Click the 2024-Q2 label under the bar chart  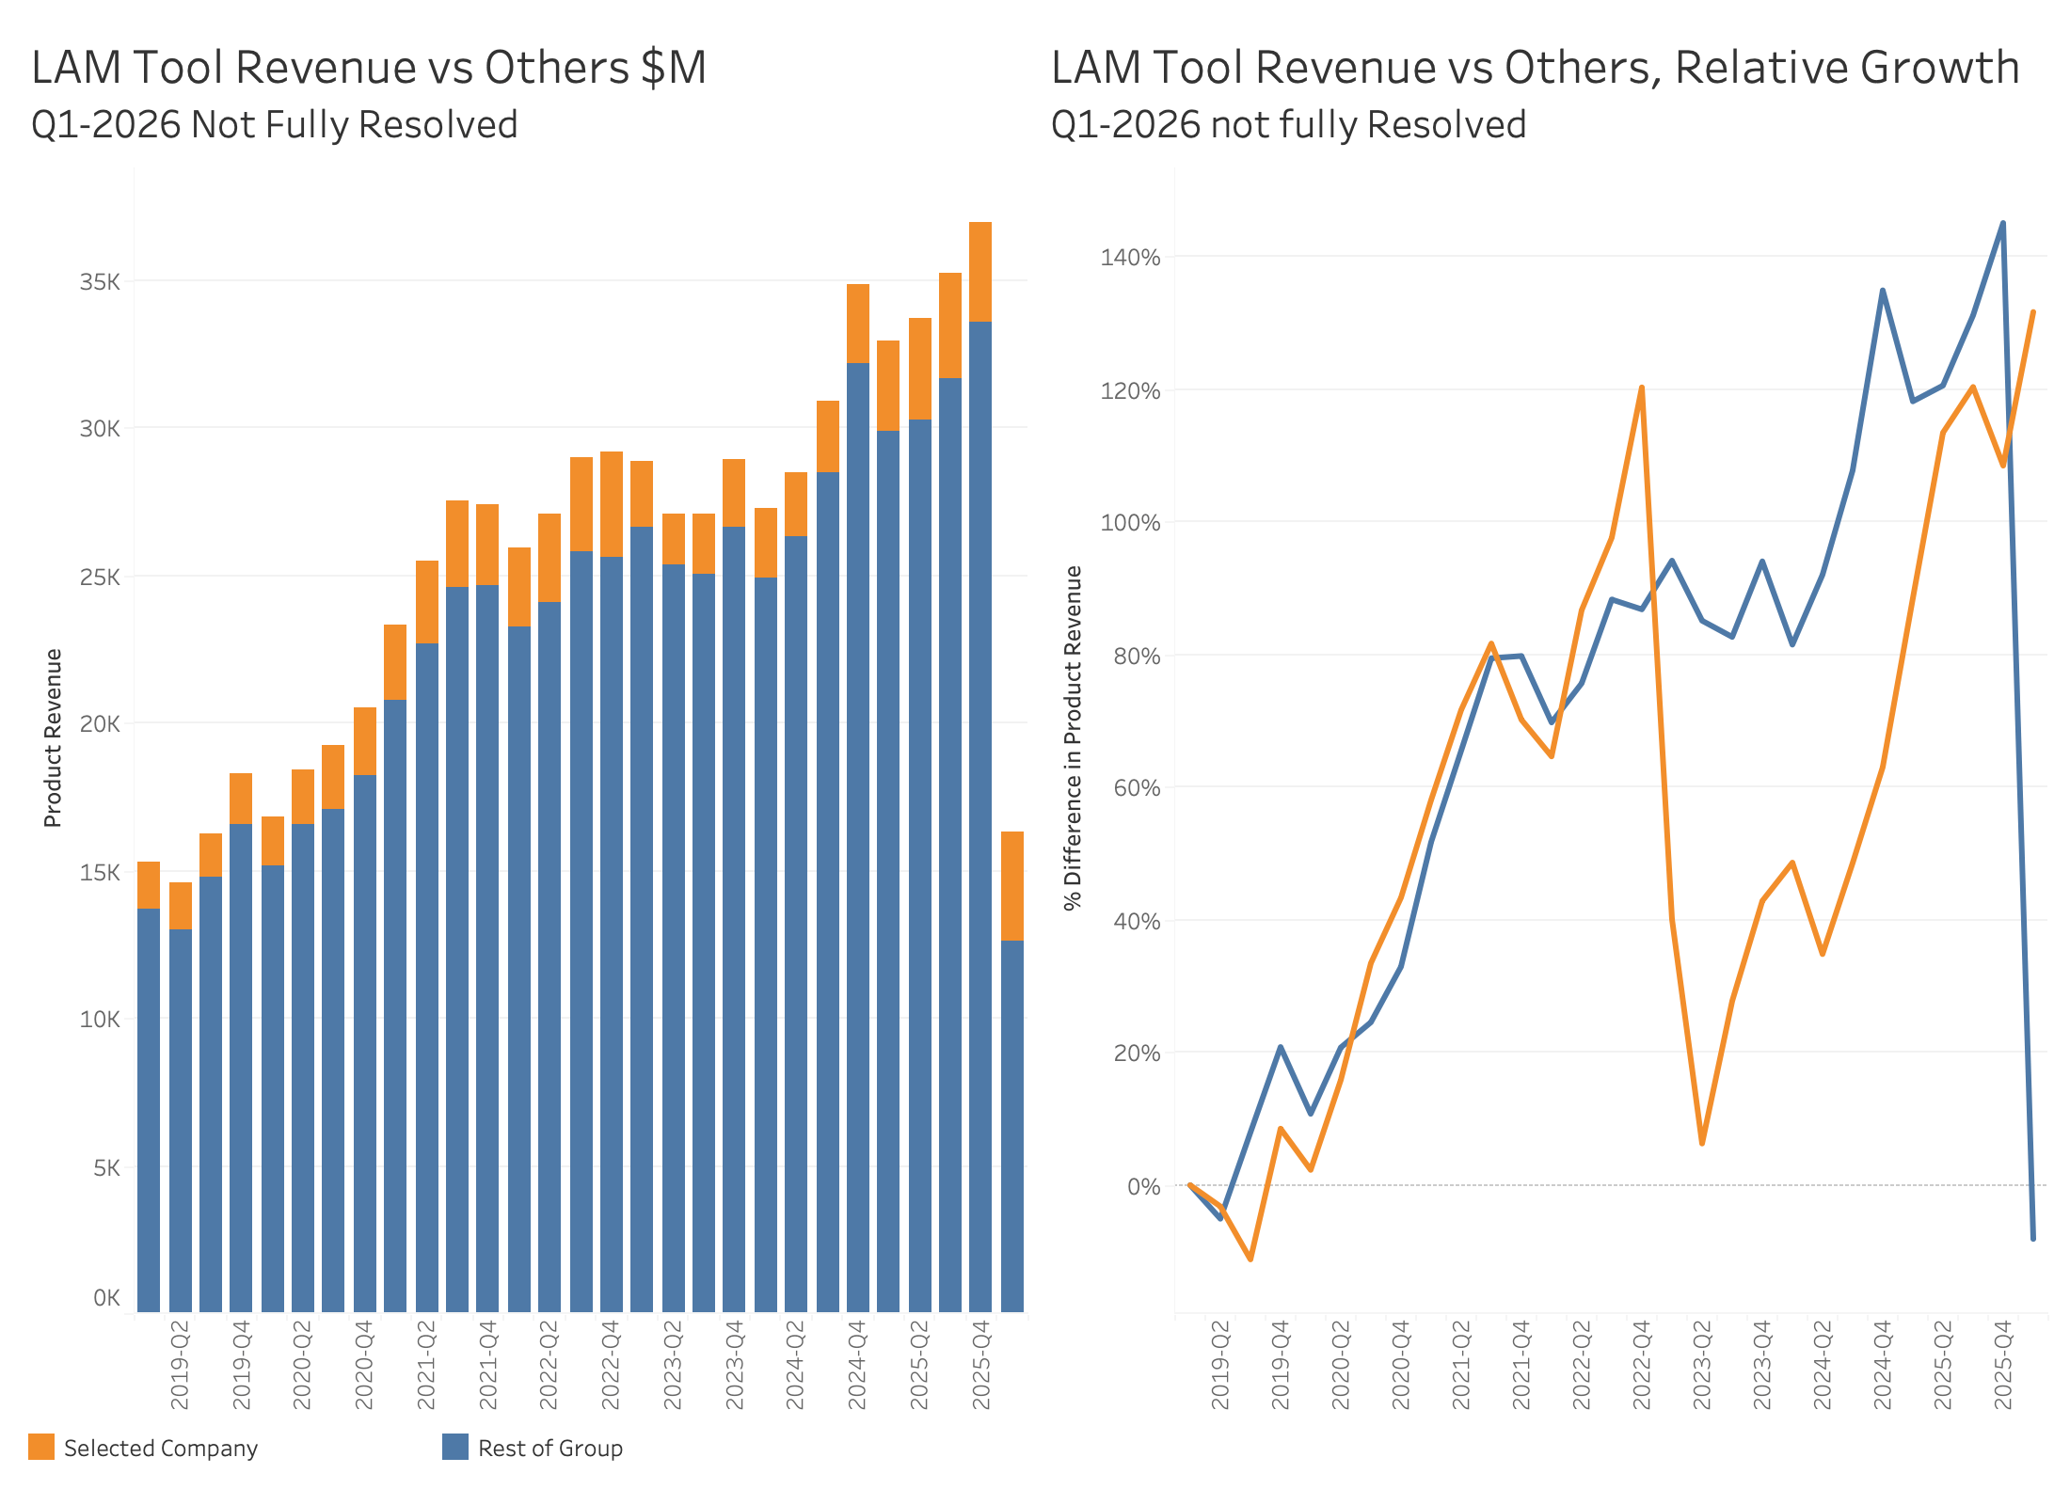[795, 1365]
